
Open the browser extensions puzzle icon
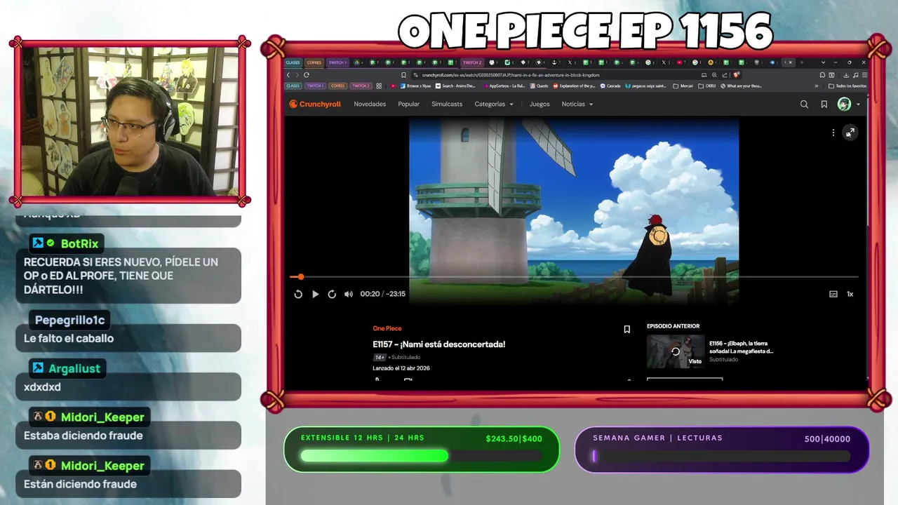(x=822, y=75)
